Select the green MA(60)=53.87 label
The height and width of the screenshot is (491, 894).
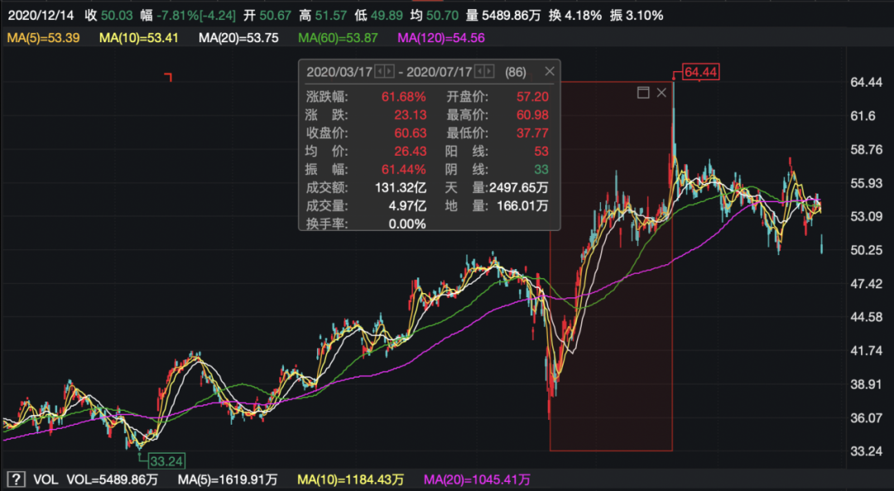tap(338, 37)
